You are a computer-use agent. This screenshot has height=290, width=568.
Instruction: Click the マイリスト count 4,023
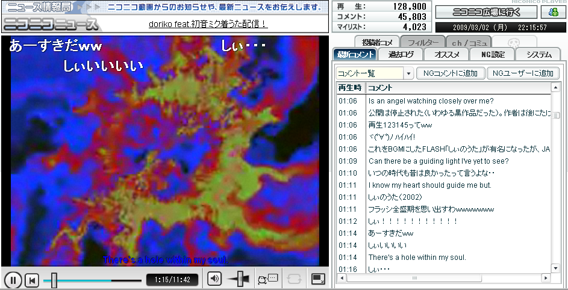tap(414, 27)
